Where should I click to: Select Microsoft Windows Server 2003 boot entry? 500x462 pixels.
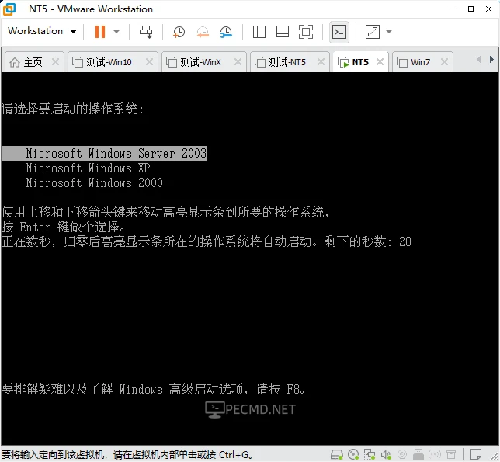tap(104, 154)
